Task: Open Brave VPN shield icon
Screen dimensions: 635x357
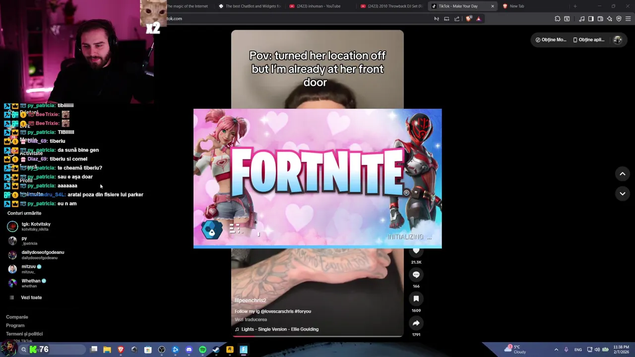Action: point(619,19)
